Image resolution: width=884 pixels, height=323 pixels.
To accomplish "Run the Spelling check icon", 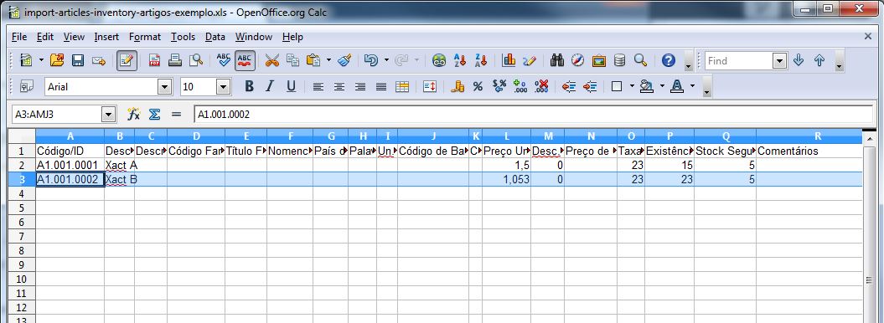I will click(x=224, y=60).
